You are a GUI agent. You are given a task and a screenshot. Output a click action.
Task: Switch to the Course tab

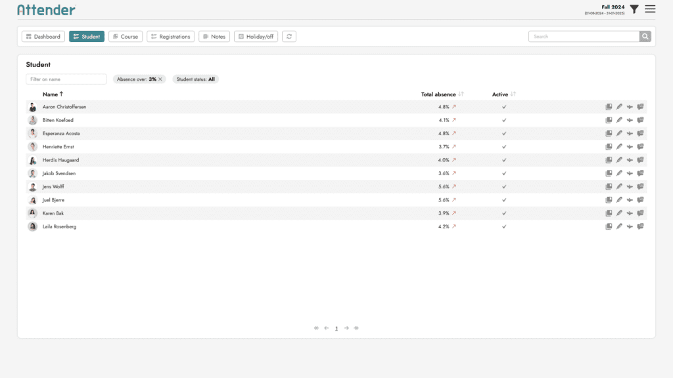click(x=126, y=37)
